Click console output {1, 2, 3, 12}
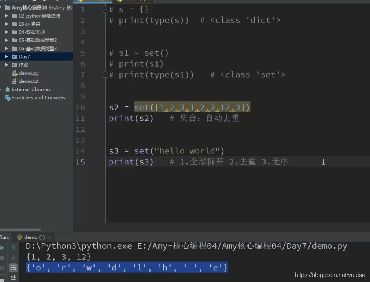 coord(59,257)
